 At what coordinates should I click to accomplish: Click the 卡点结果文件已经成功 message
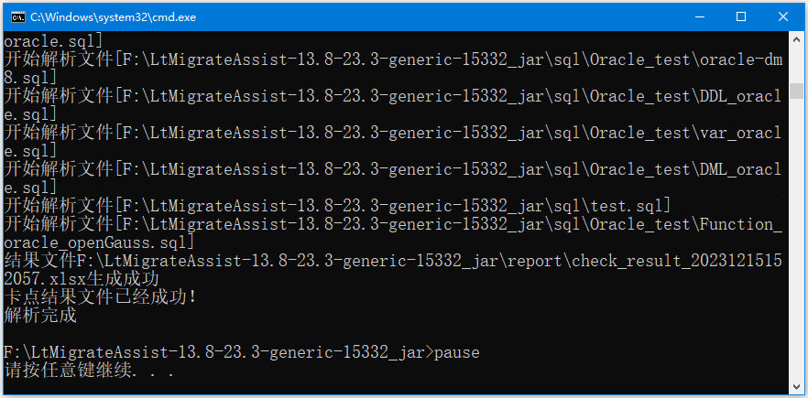100,297
